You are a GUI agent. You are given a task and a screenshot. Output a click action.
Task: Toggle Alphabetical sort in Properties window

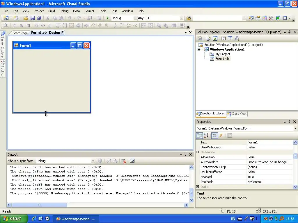click(x=206, y=136)
